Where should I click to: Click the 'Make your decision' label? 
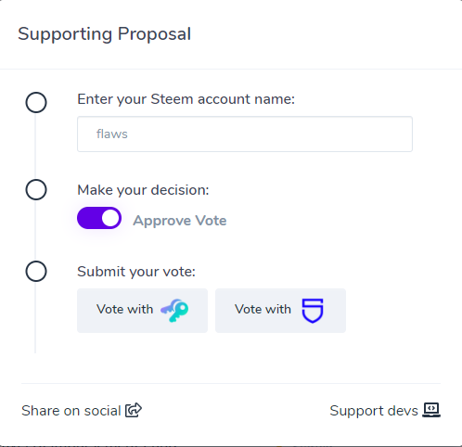coord(143,190)
